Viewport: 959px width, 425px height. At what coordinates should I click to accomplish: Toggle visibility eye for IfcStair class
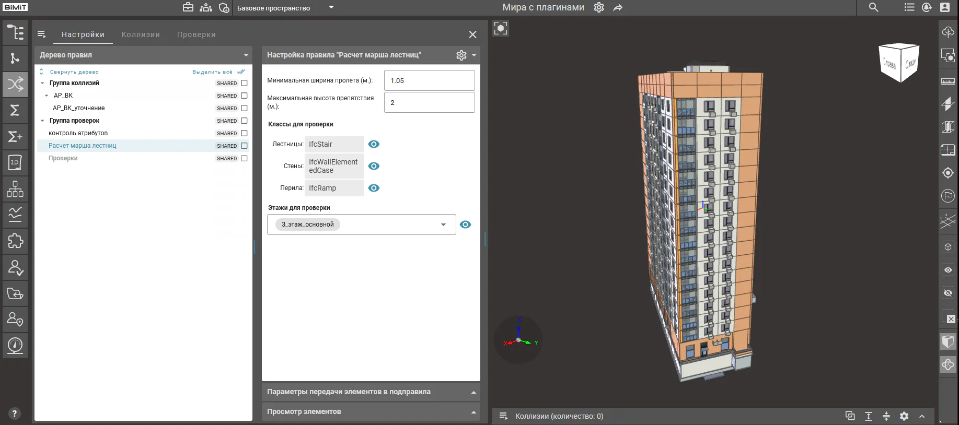point(374,144)
